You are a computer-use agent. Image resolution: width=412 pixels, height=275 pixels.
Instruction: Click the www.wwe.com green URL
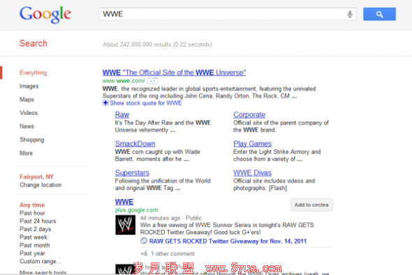point(124,81)
